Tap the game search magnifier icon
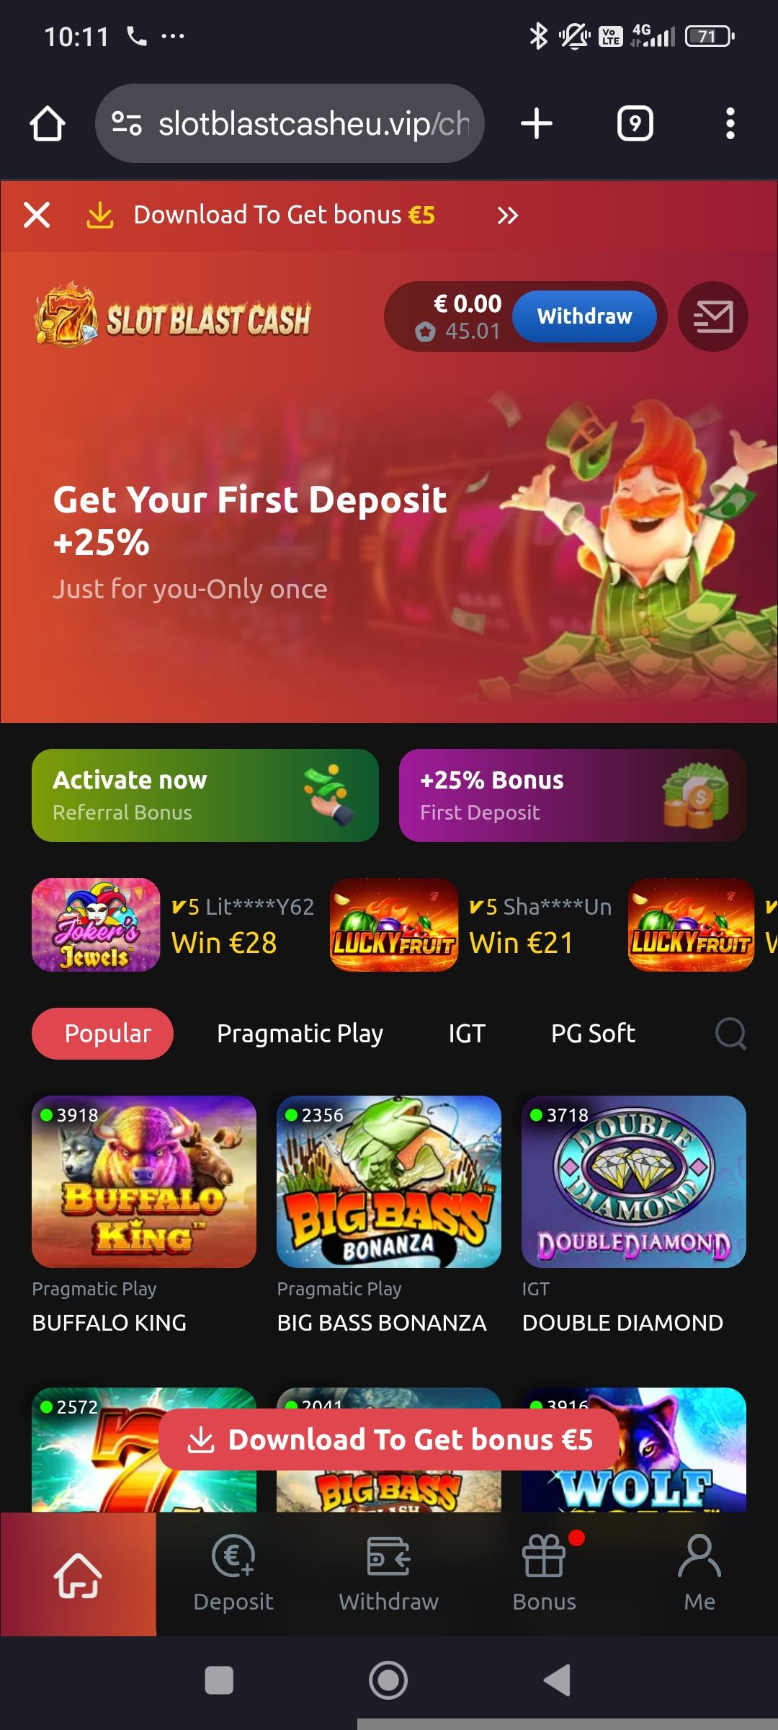 coord(730,1033)
